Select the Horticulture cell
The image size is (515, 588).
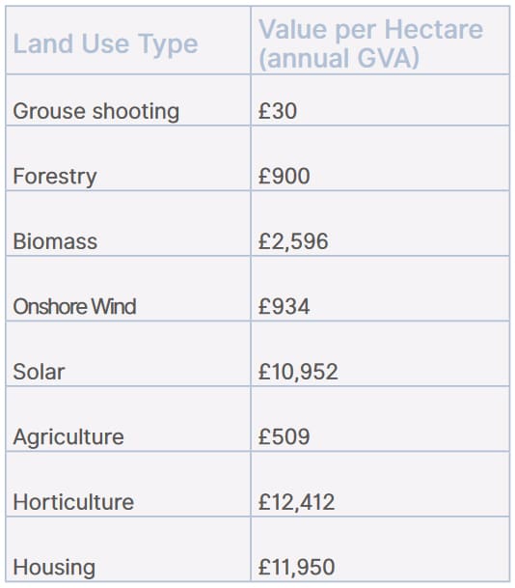[73, 502]
